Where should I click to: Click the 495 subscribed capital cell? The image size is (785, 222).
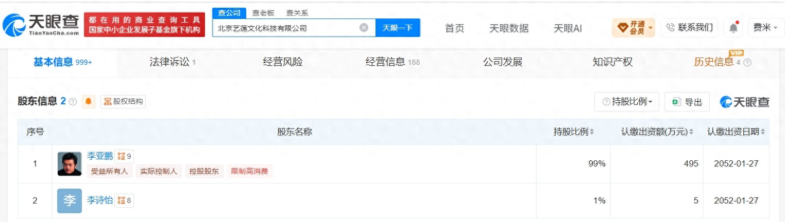pos(657,164)
